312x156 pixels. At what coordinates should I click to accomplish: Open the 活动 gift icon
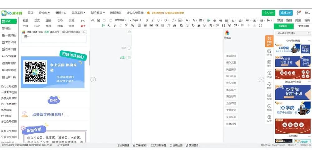tap(269, 75)
